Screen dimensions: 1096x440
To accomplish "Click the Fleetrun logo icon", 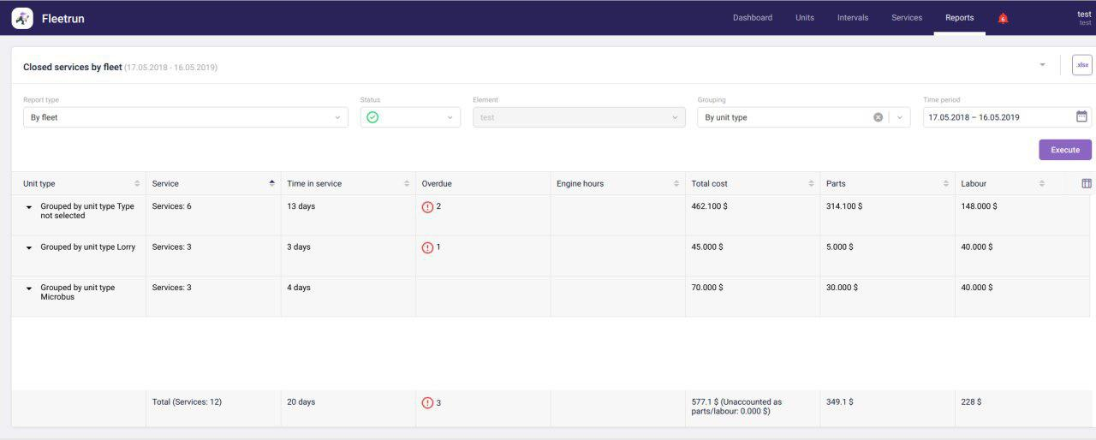I will (x=22, y=18).
